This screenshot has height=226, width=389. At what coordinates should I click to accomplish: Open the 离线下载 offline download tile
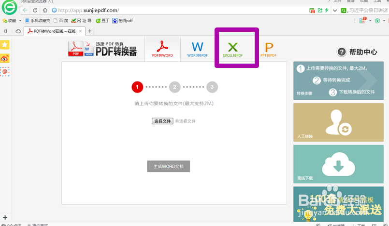pyautogui.click(x=338, y=164)
